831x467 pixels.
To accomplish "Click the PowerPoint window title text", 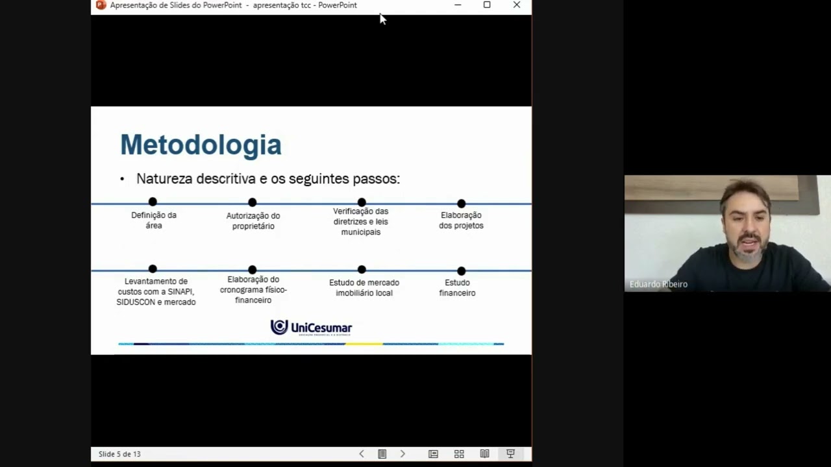I will click(234, 5).
